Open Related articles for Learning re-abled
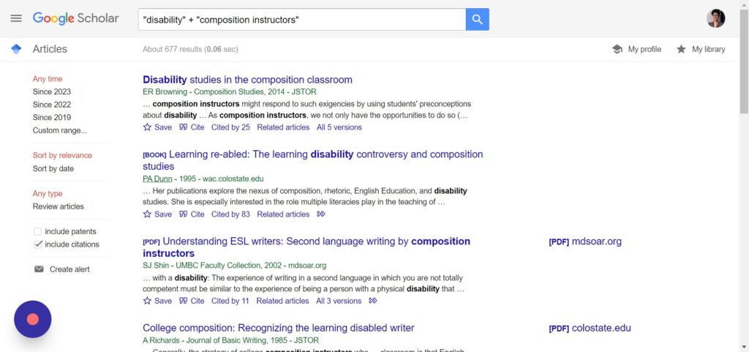The image size is (749, 352). click(x=283, y=214)
